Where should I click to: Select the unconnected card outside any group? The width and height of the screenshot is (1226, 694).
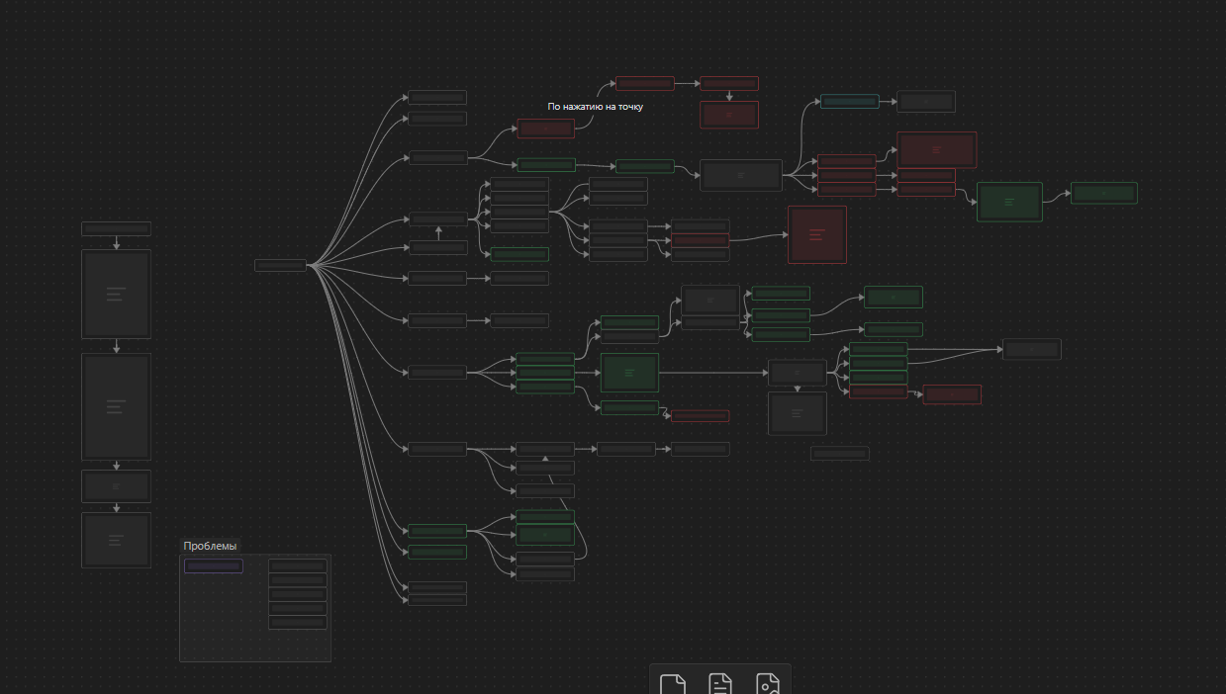tap(840, 454)
